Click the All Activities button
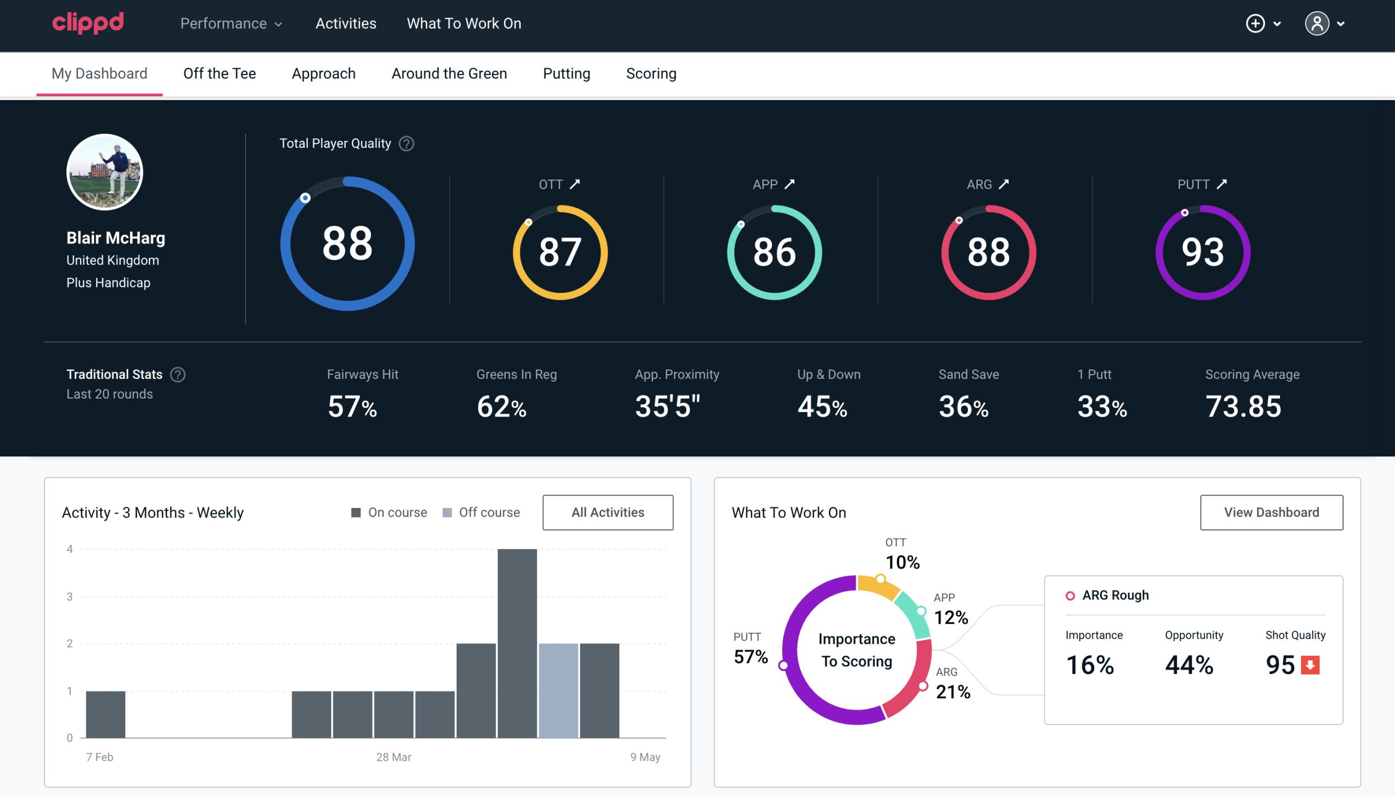The width and height of the screenshot is (1395, 797). pyautogui.click(x=608, y=512)
